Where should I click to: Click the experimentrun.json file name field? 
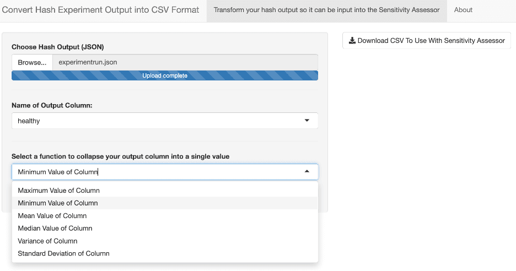185,62
